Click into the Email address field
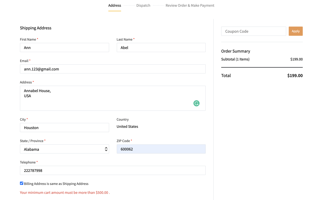This screenshot has width=313, height=200. coord(113,69)
